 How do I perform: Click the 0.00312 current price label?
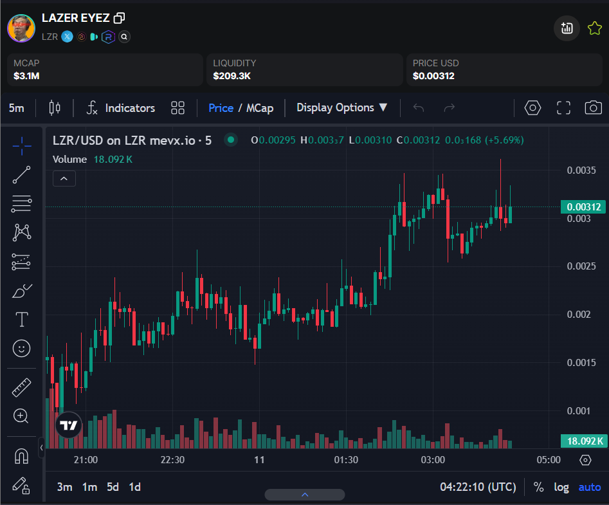pos(583,207)
